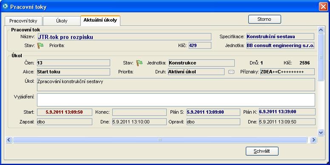Click the Pracovní tok group heading
This screenshot has height=165, width=330.
(26, 30)
